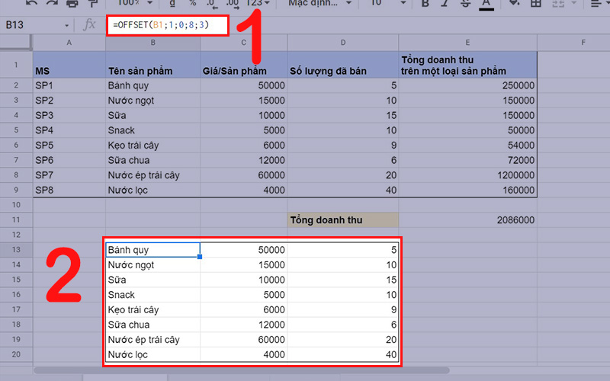Open the zoom 100% dropdown

pos(135,3)
